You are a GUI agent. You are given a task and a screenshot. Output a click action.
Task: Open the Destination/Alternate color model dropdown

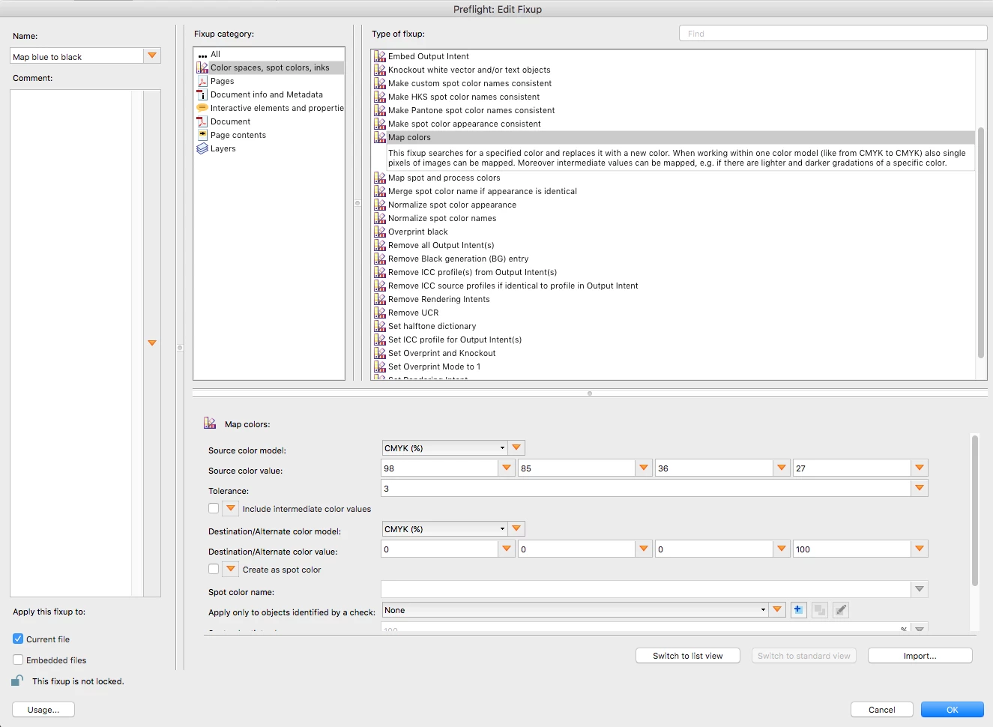click(x=445, y=529)
